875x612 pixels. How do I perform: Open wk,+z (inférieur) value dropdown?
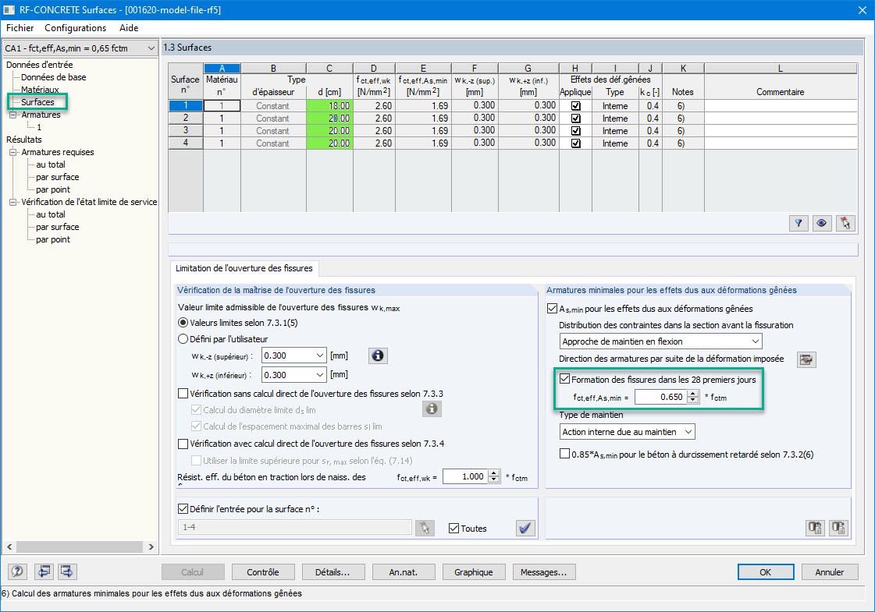click(320, 374)
